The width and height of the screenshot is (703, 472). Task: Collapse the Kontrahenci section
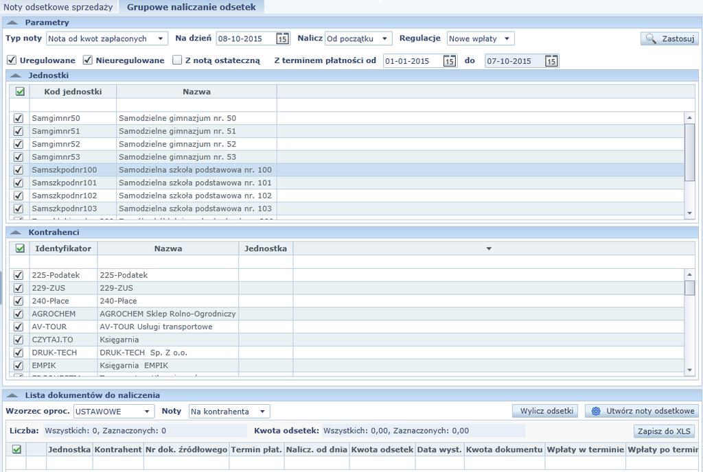click(x=16, y=233)
